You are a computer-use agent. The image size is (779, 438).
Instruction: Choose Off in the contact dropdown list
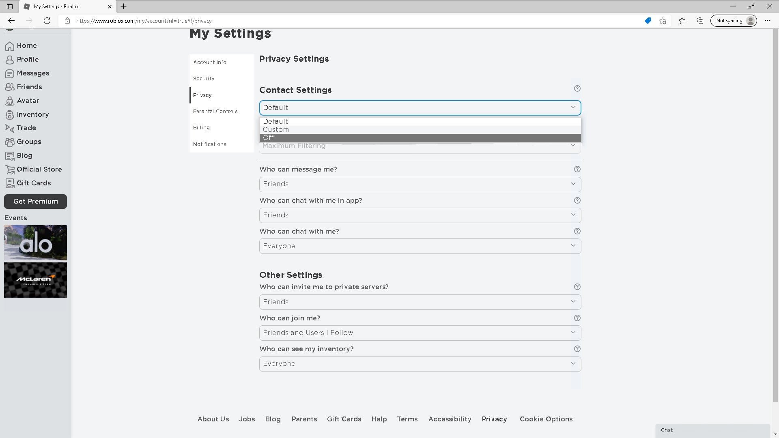[x=420, y=138]
